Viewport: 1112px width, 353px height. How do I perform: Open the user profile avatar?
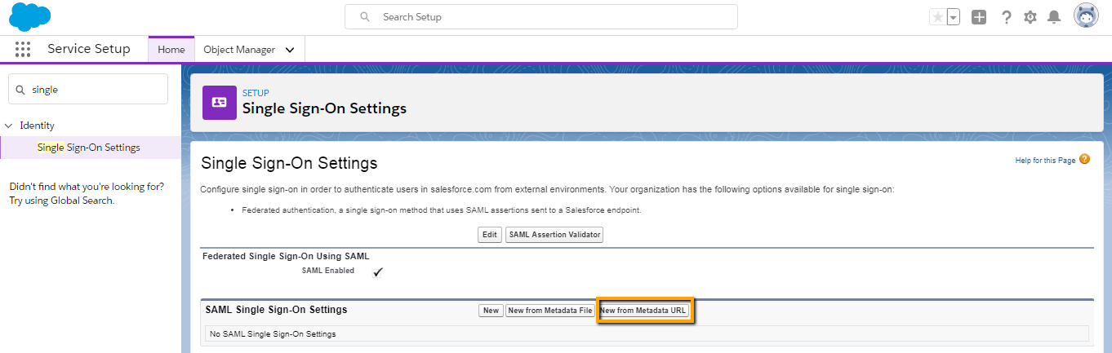point(1087,16)
